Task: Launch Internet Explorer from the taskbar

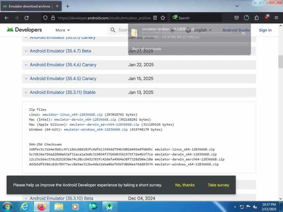Action: [x=25, y=207]
